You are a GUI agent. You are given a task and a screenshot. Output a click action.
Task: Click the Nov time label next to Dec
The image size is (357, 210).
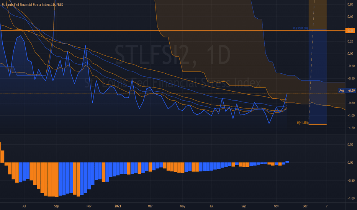click(x=276, y=206)
